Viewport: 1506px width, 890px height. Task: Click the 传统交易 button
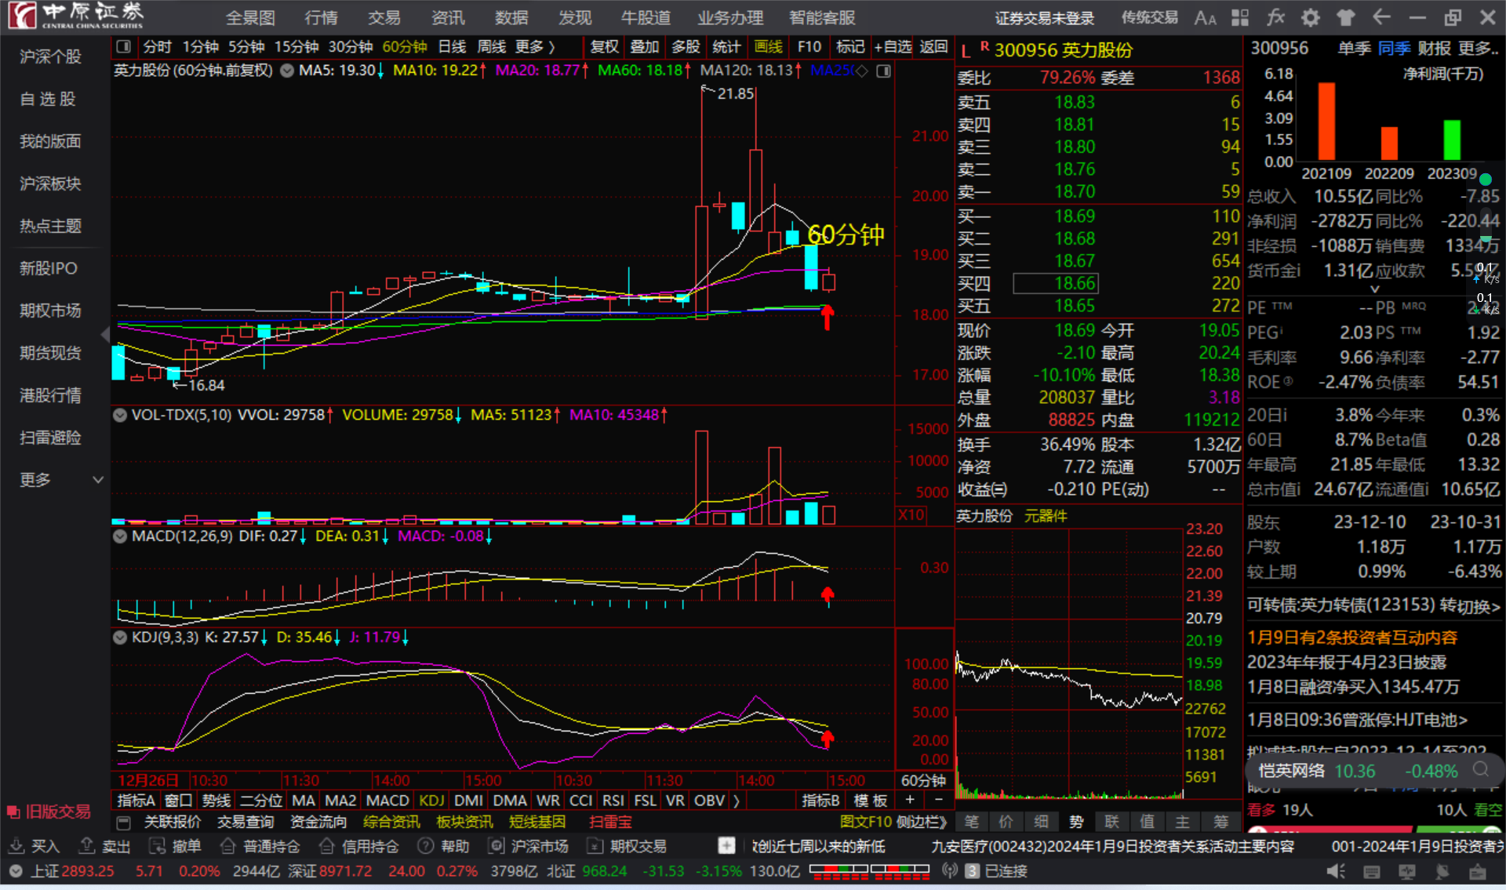tap(1149, 17)
